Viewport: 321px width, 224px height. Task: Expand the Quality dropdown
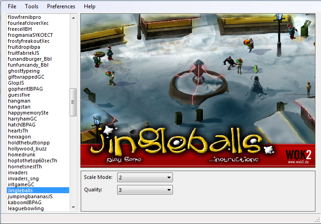point(145,190)
